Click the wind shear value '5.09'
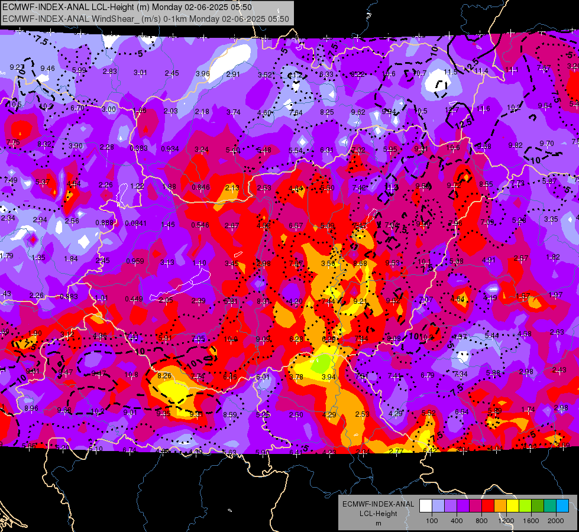This screenshot has width=579, height=532. [328, 225]
